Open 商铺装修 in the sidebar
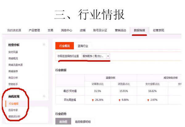 coord(13,71)
